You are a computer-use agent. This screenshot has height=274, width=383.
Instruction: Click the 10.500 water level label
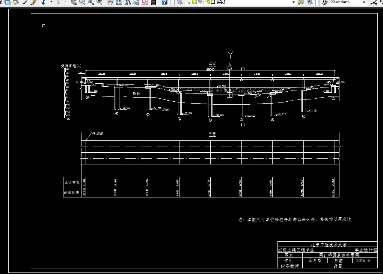pyautogui.click(x=222, y=86)
